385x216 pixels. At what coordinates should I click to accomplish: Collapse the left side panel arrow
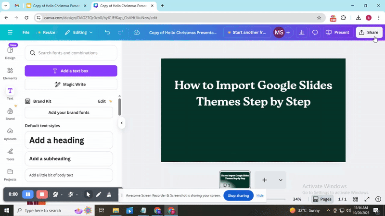pyautogui.click(x=122, y=123)
